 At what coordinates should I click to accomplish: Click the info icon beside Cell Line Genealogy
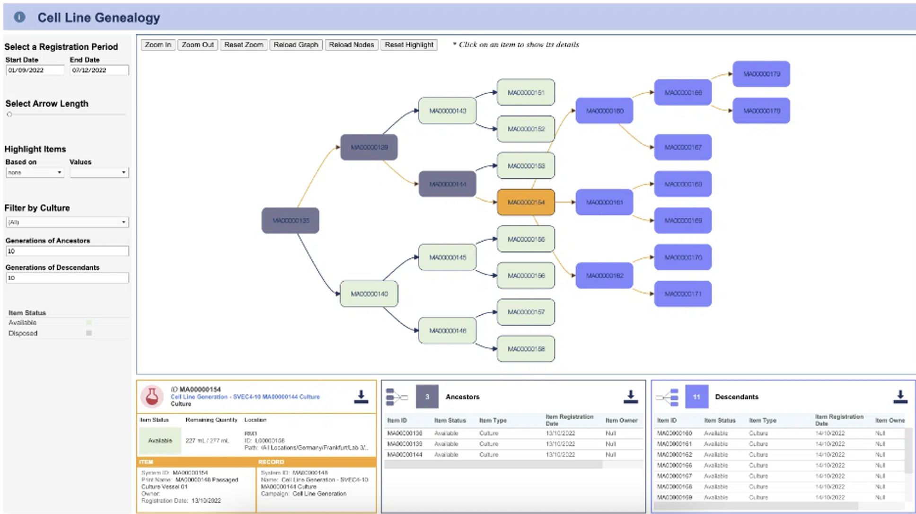(x=19, y=18)
